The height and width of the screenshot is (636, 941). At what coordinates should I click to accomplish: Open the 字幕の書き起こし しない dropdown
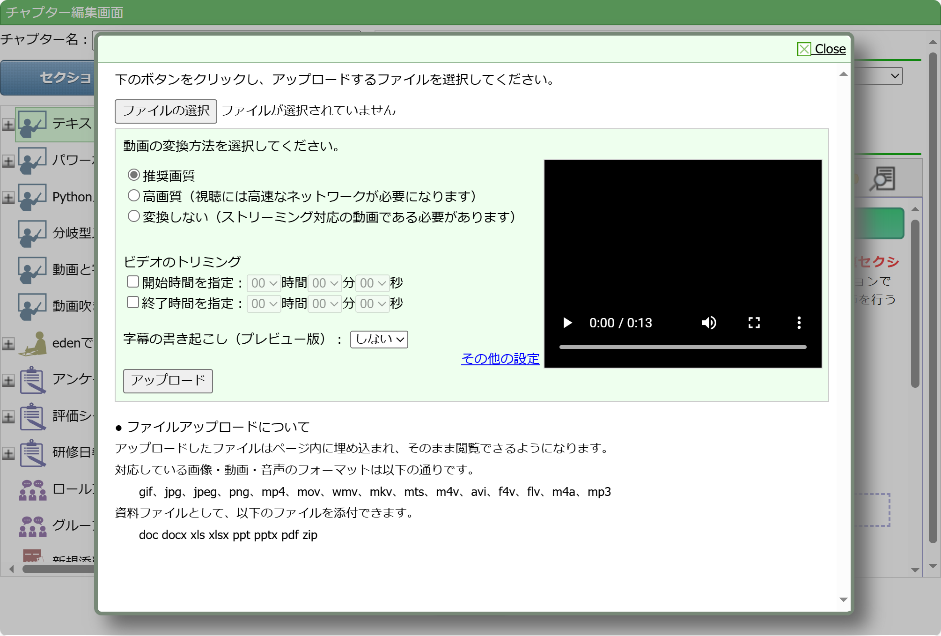[379, 339]
